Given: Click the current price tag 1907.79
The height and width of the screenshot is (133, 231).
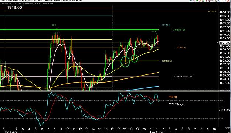Looking at the screenshot, I should pos(224,43).
